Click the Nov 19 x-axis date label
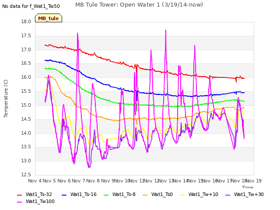 click(x=254, y=181)
